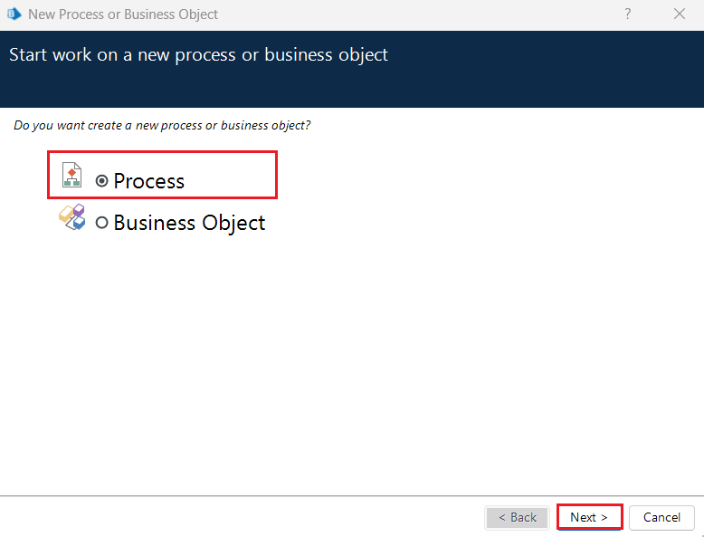Click the empty white area below Business Object
Viewport: 704px width, 537px height.
tap(351, 362)
